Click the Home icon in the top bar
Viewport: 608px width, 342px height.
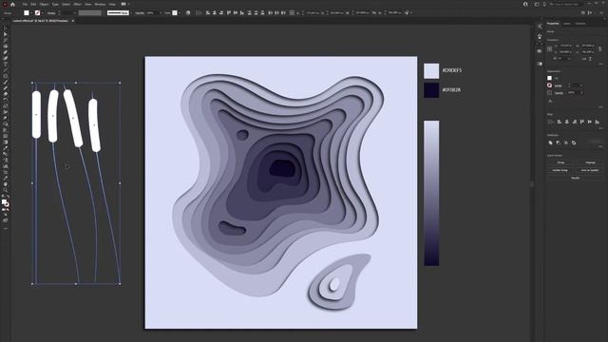pos(12,4)
